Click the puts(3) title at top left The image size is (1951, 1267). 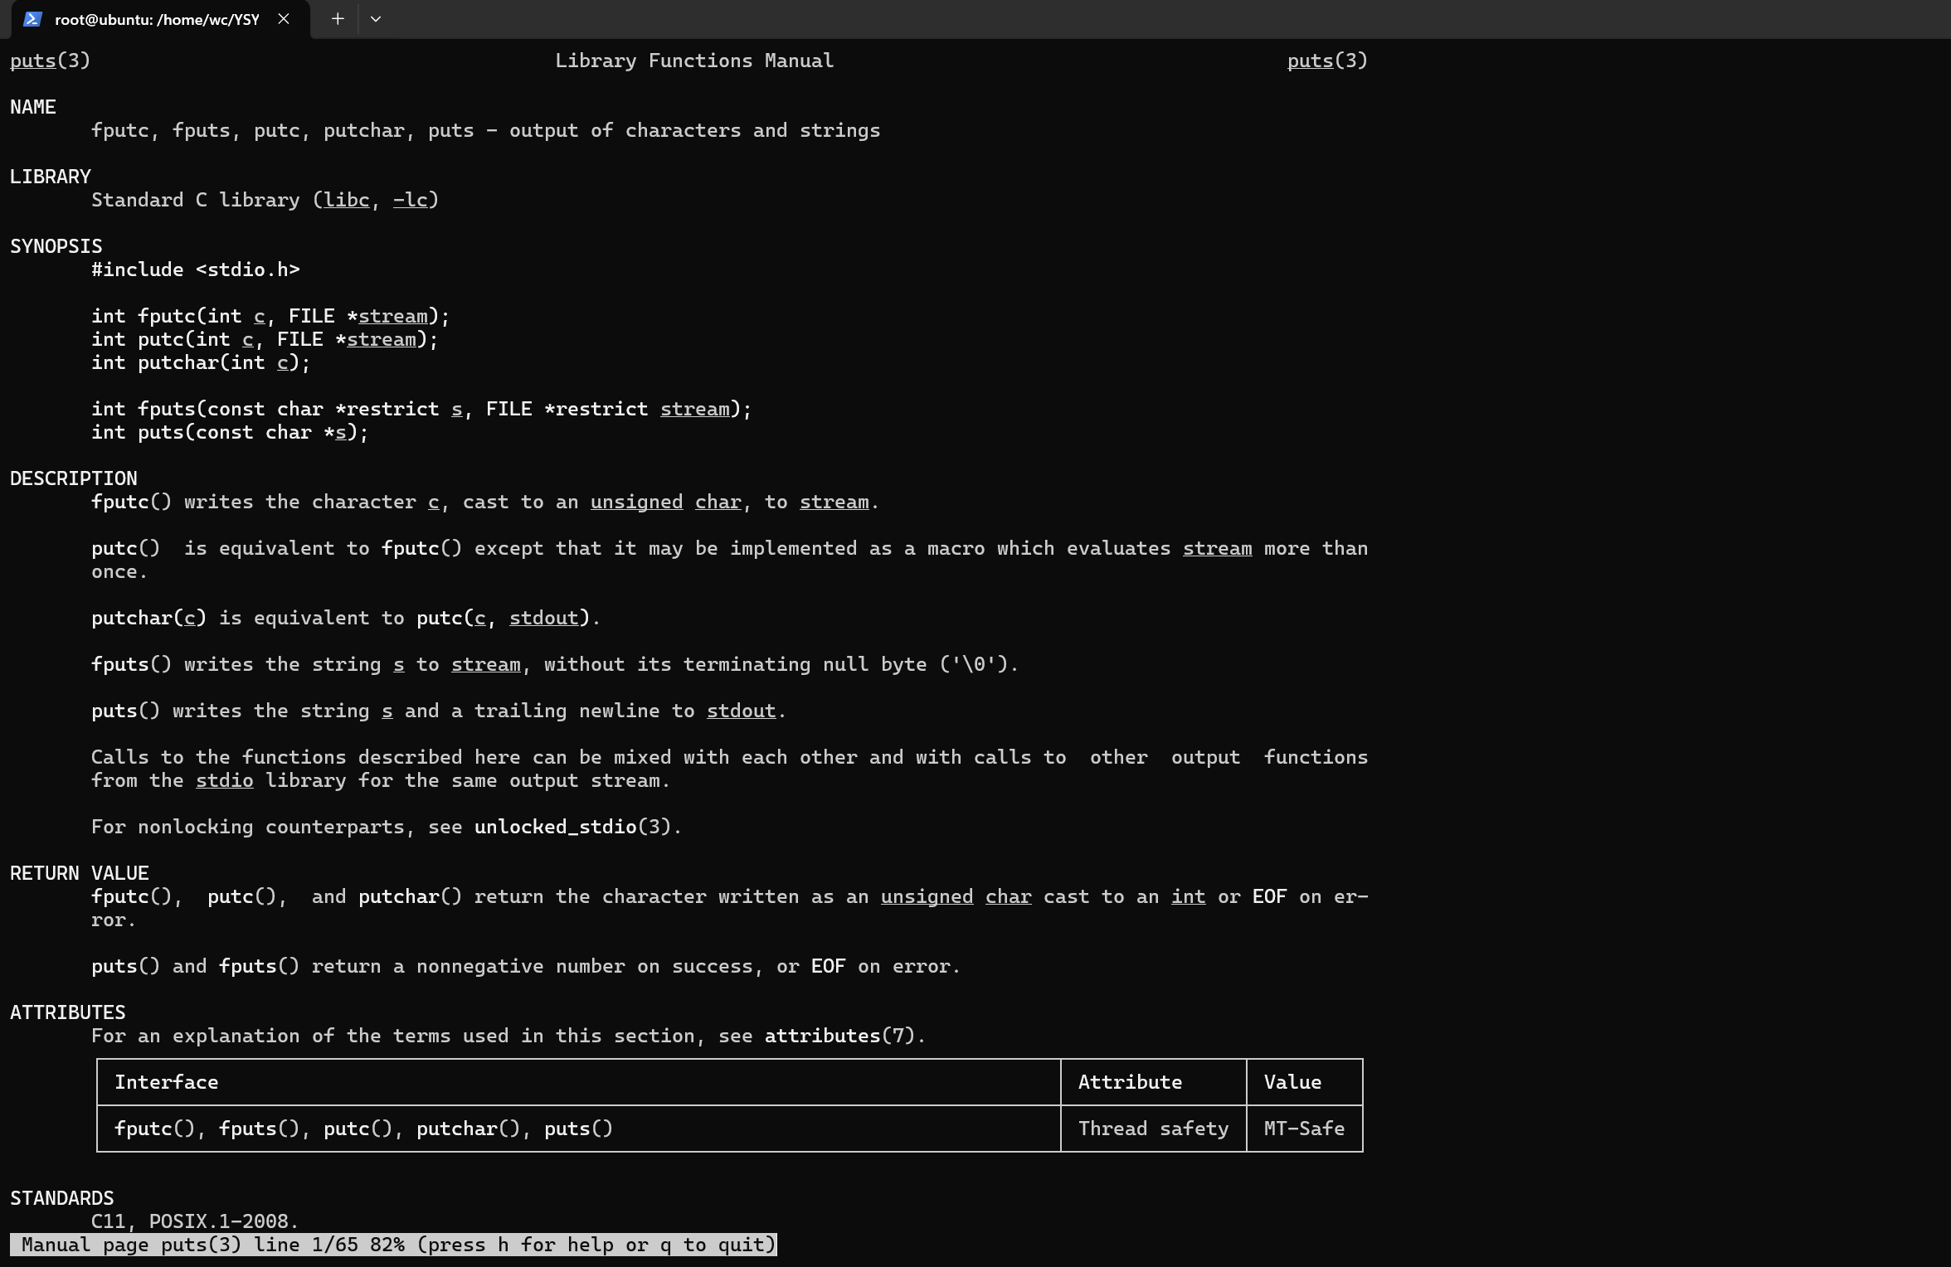tap(50, 61)
